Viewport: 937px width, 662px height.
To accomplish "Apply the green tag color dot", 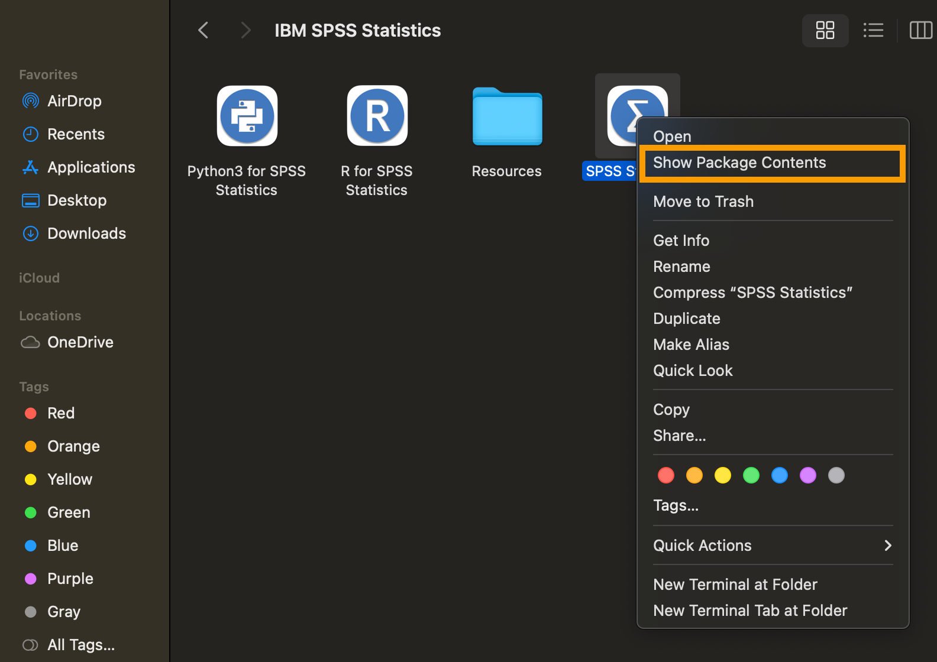I will (x=751, y=475).
